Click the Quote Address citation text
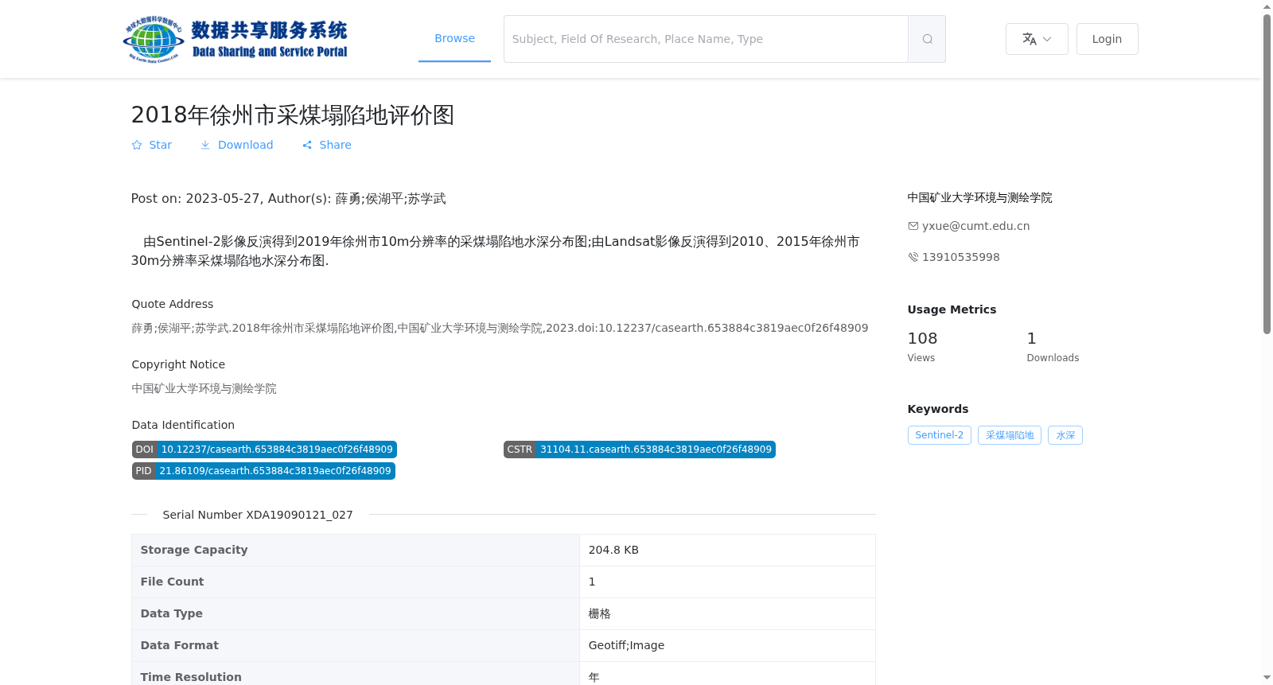Image resolution: width=1273 pixels, height=685 pixels. (500, 328)
